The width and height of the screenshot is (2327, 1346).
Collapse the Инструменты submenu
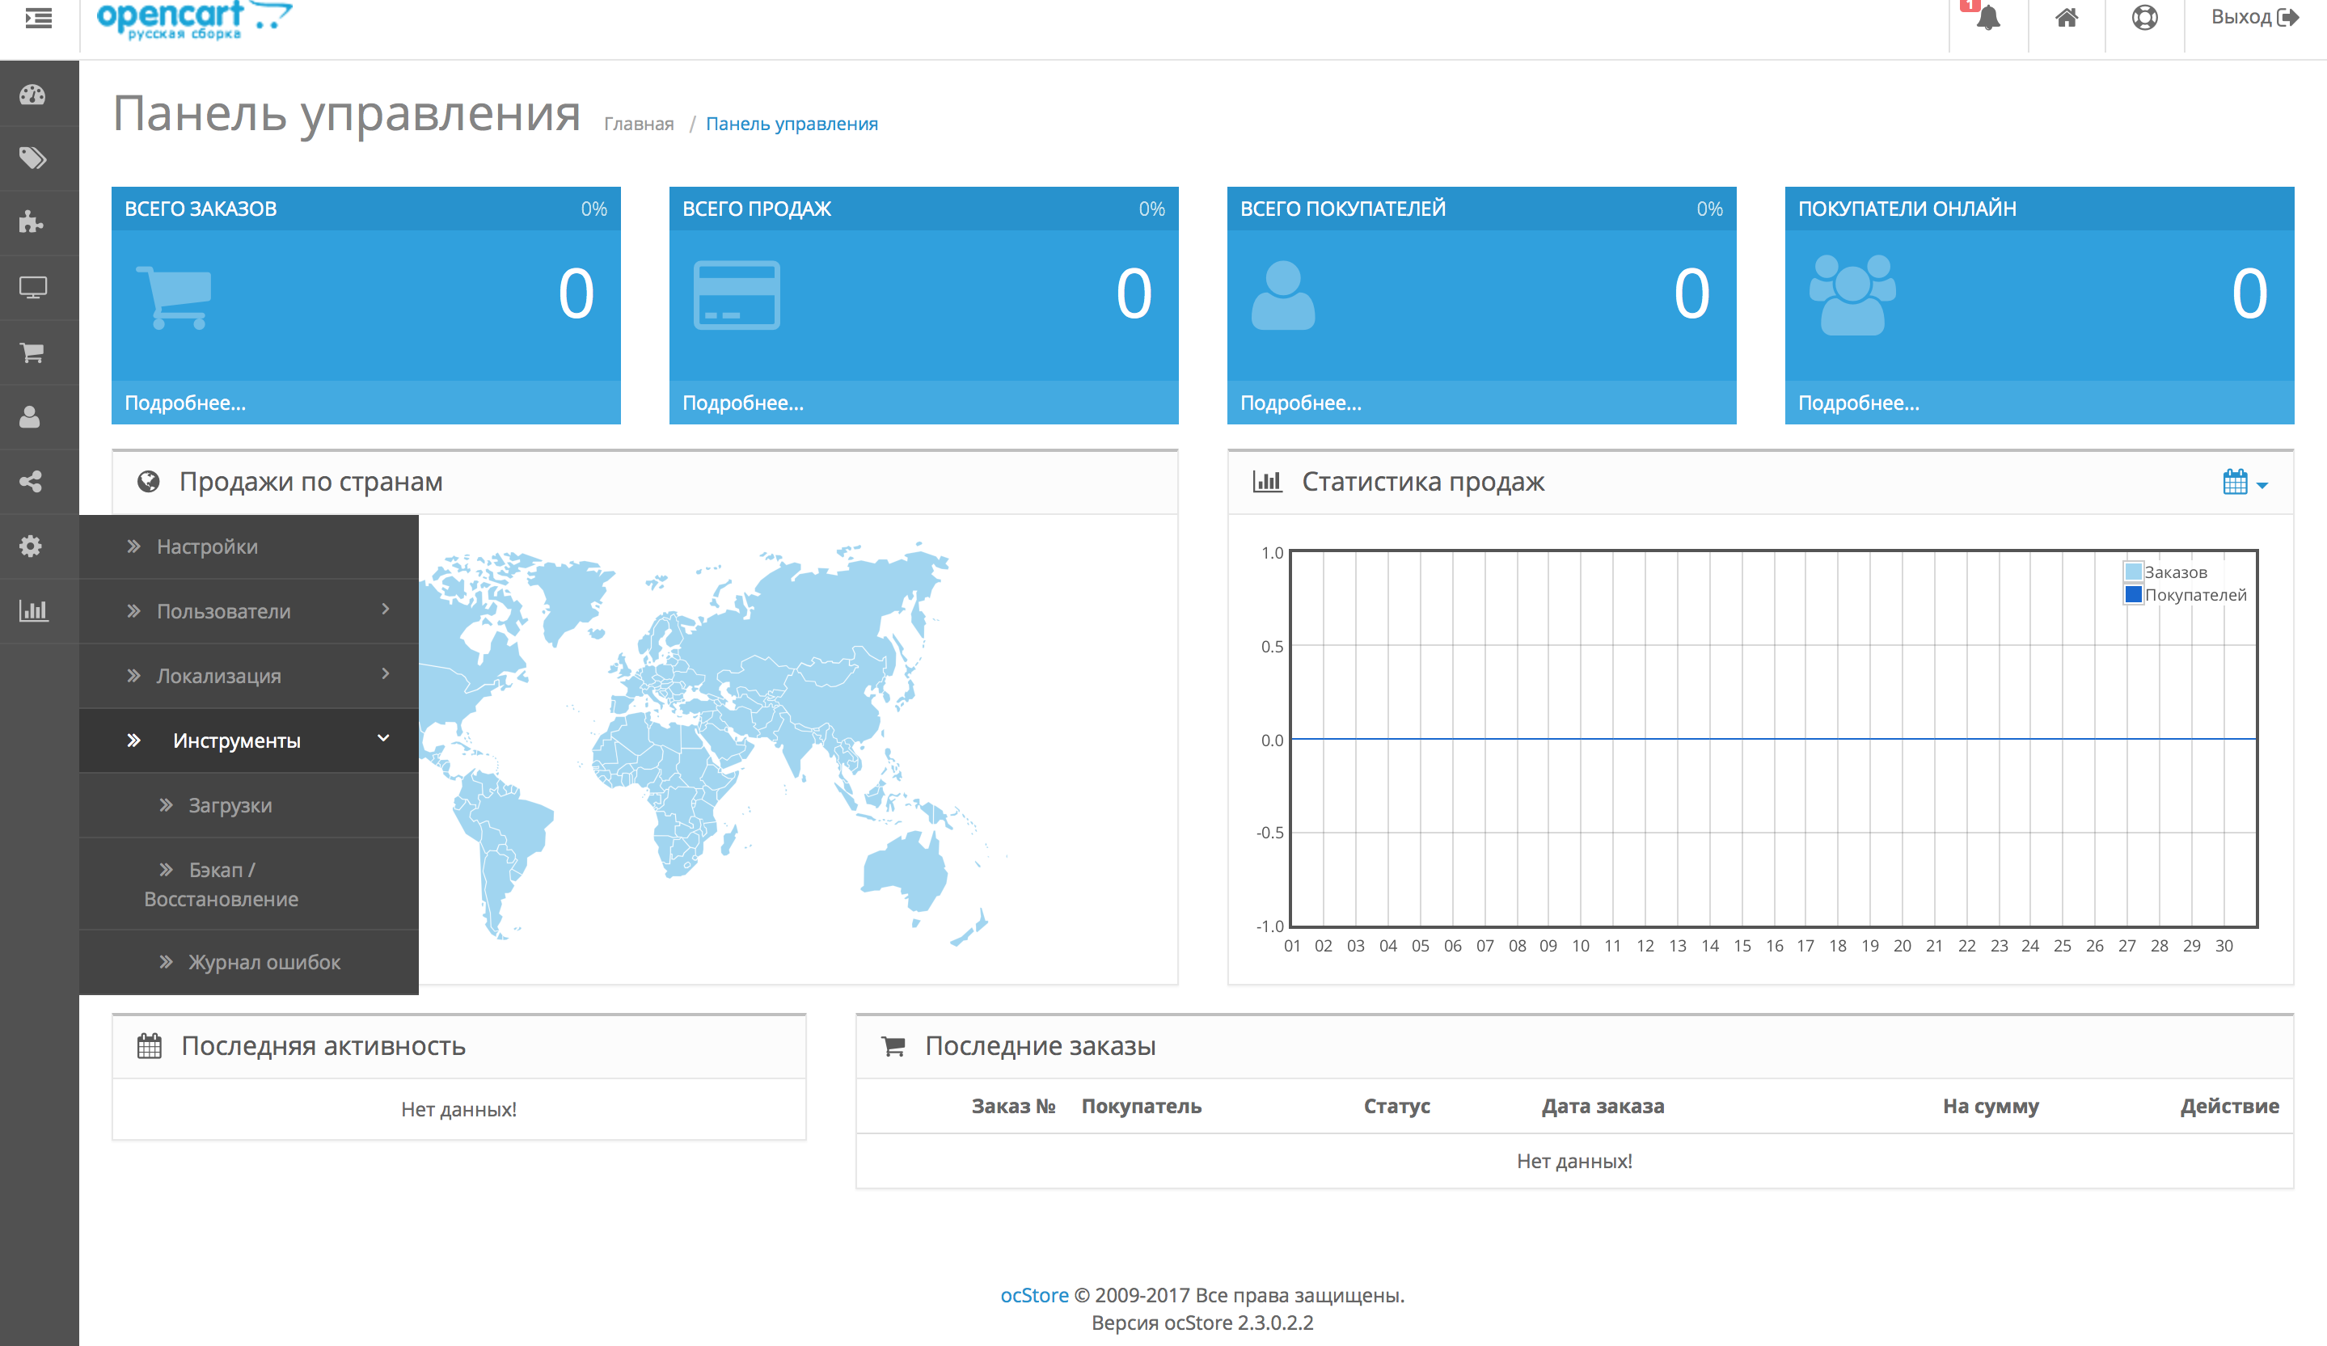pos(249,740)
